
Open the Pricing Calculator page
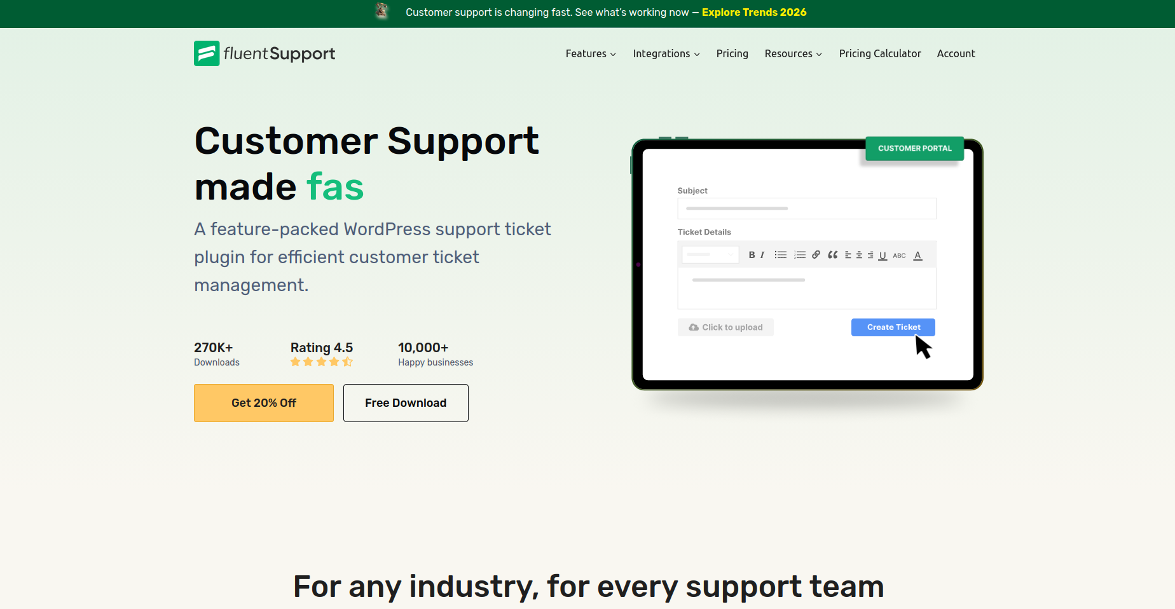(880, 53)
